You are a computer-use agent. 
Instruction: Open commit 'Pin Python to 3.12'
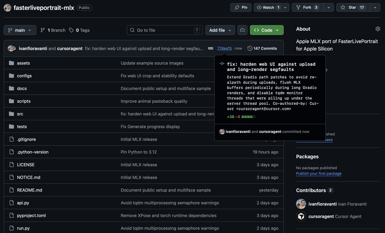coord(139,152)
